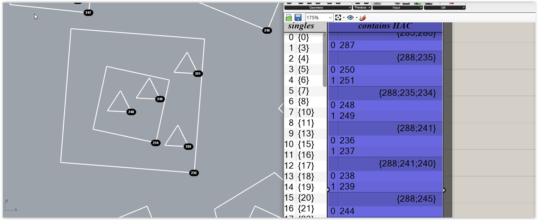
Task: Select the Panel component under the Input tab
Action: click(406, 3)
